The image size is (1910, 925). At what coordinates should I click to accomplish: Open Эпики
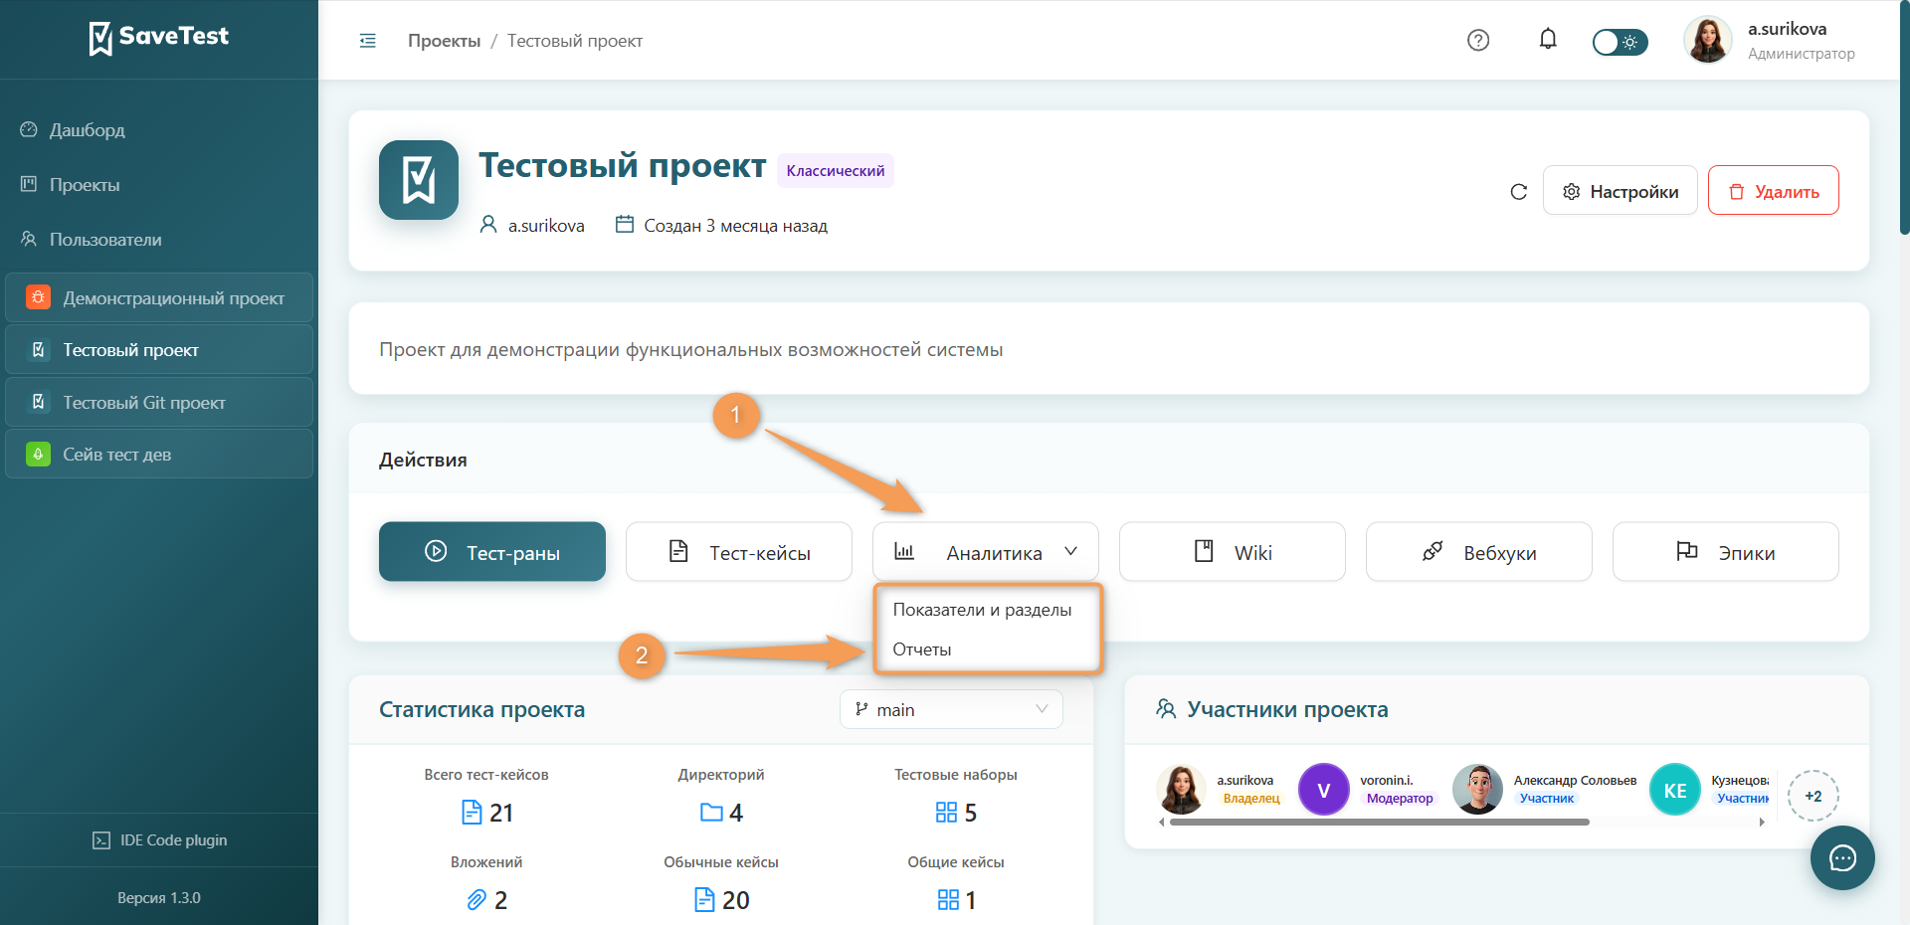pyautogui.click(x=1726, y=552)
